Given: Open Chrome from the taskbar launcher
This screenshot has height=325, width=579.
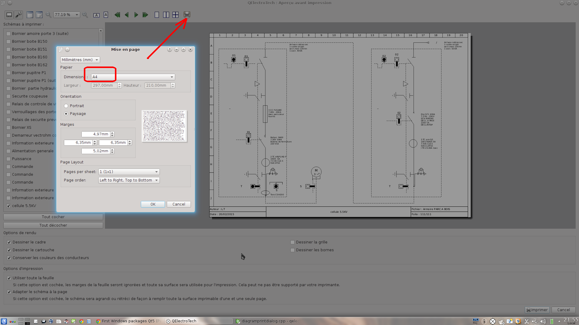Looking at the screenshot, I should coord(81,321).
